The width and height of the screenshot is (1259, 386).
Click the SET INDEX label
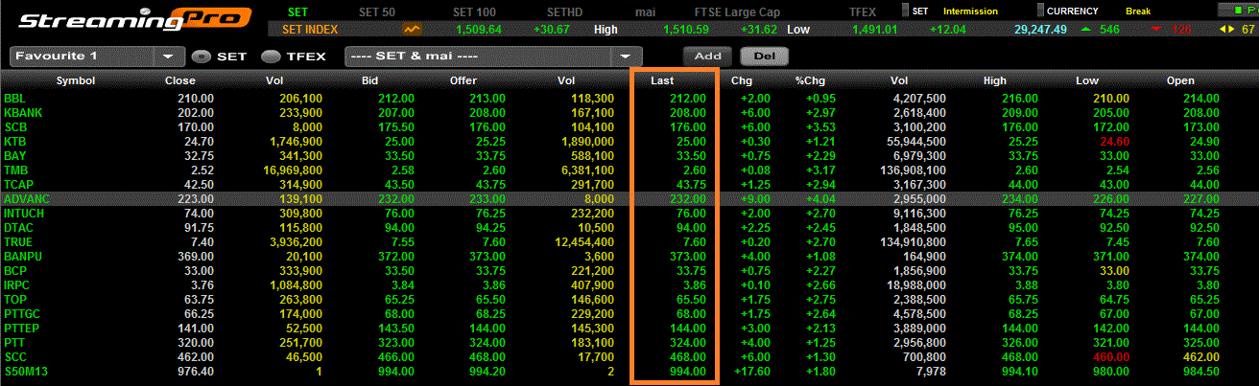pyautogui.click(x=311, y=30)
